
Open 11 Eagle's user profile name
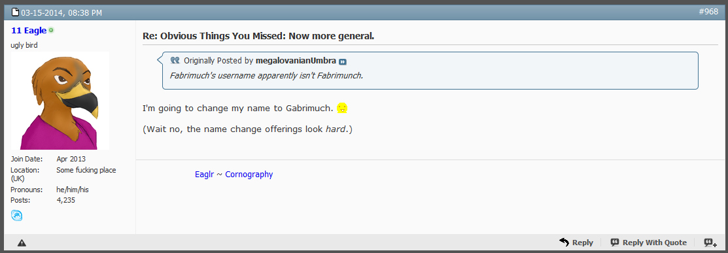(29, 31)
